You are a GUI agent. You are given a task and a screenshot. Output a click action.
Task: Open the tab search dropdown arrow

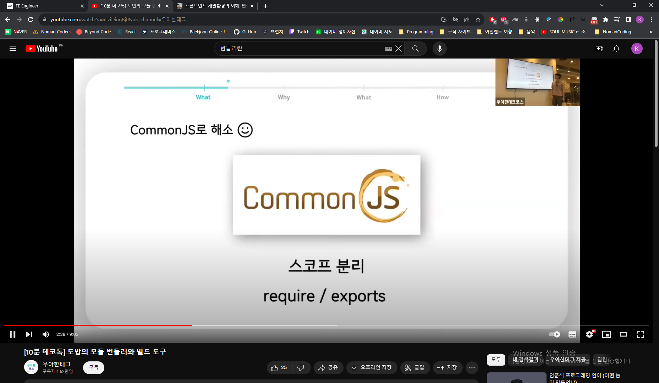(602, 5)
